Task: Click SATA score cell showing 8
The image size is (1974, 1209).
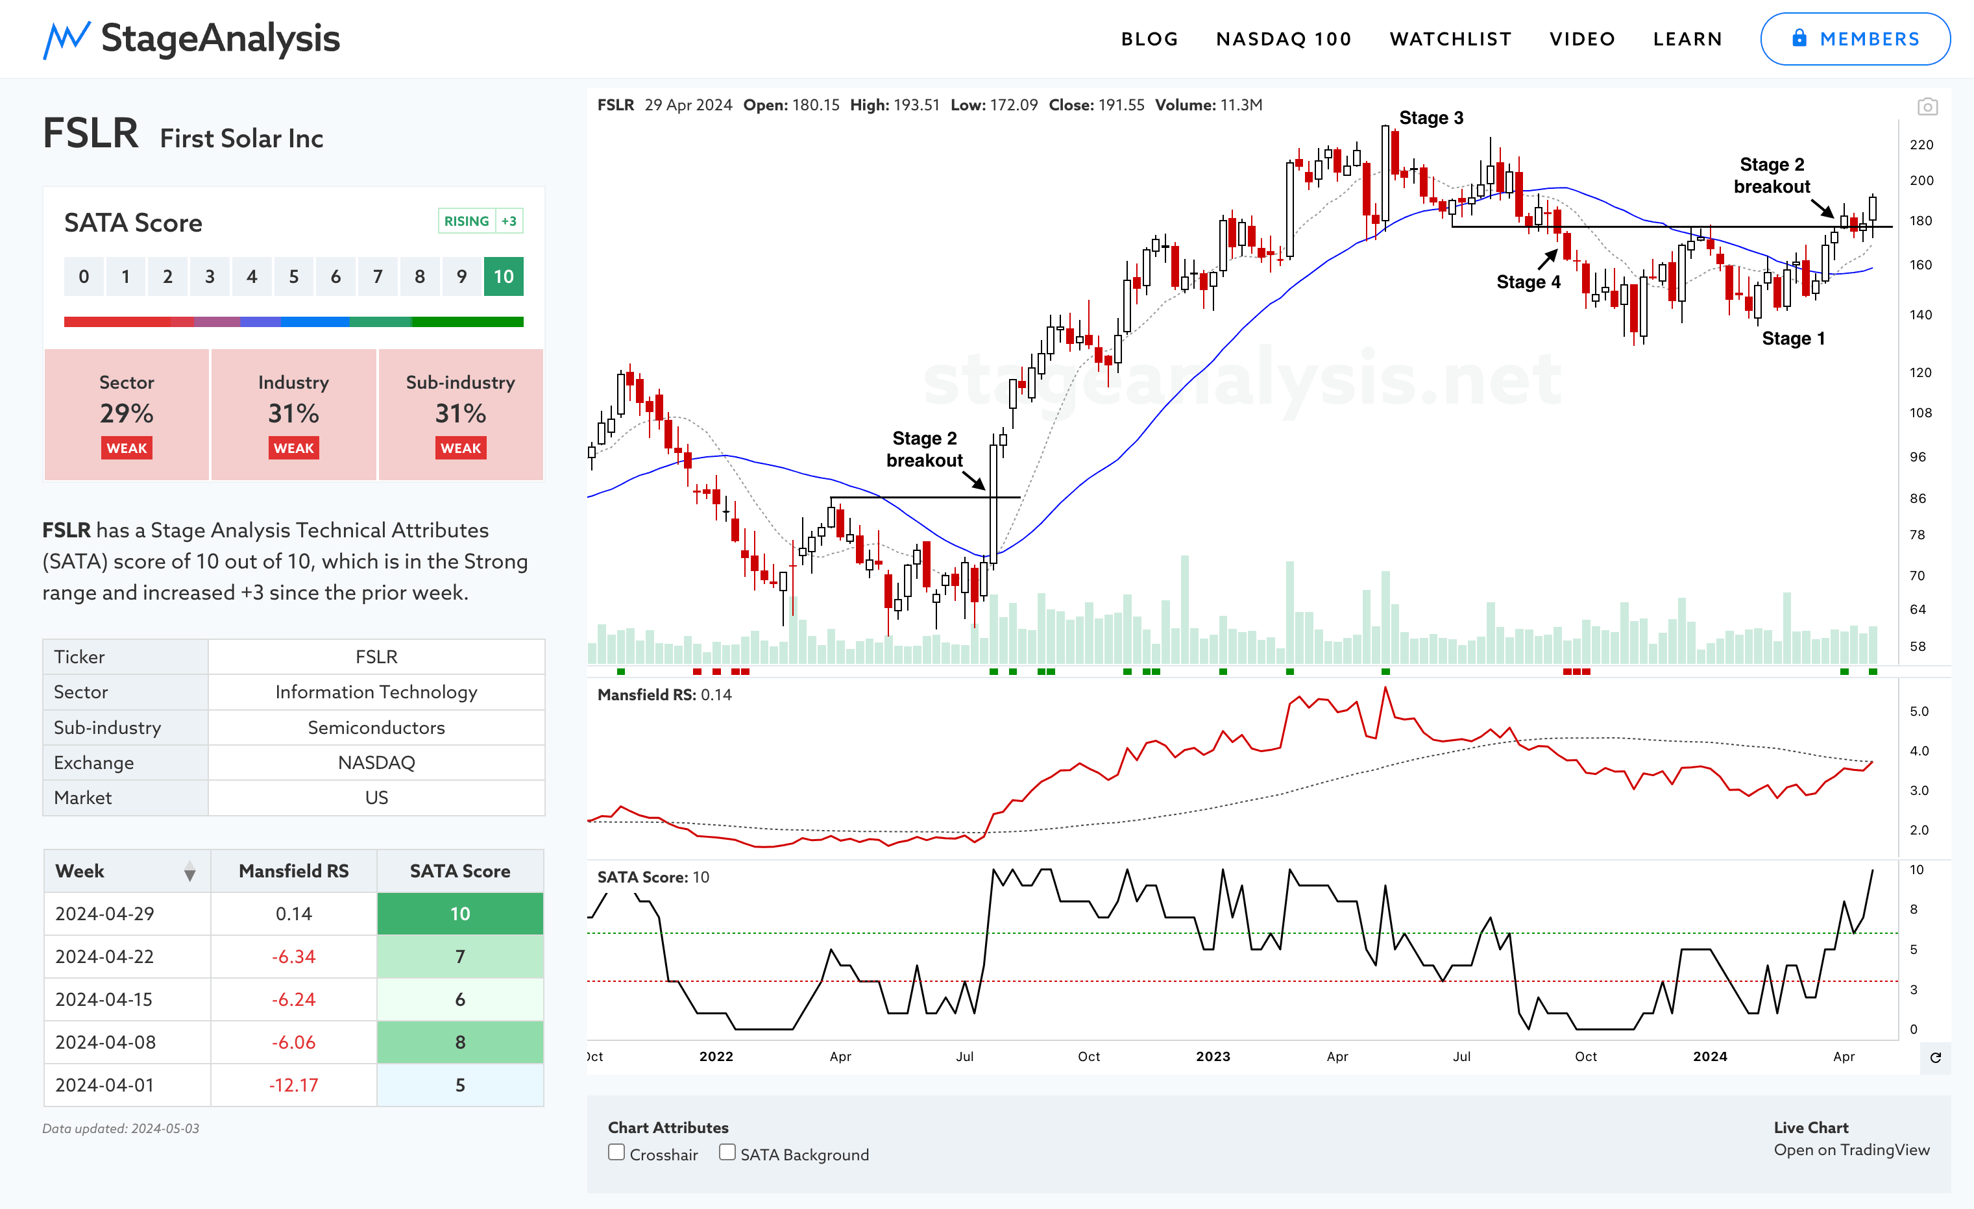Action: pos(460,1042)
